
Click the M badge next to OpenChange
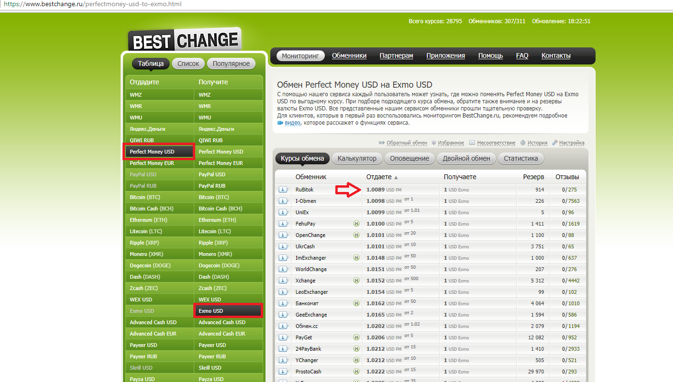pyautogui.click(x=356, y=235)
